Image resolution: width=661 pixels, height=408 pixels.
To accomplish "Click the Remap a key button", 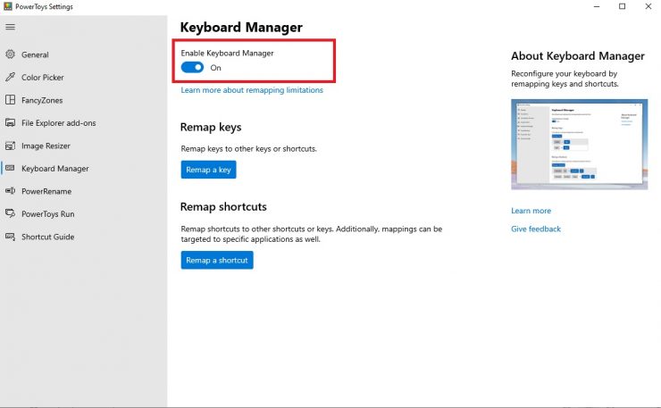I will click(208, 170).
